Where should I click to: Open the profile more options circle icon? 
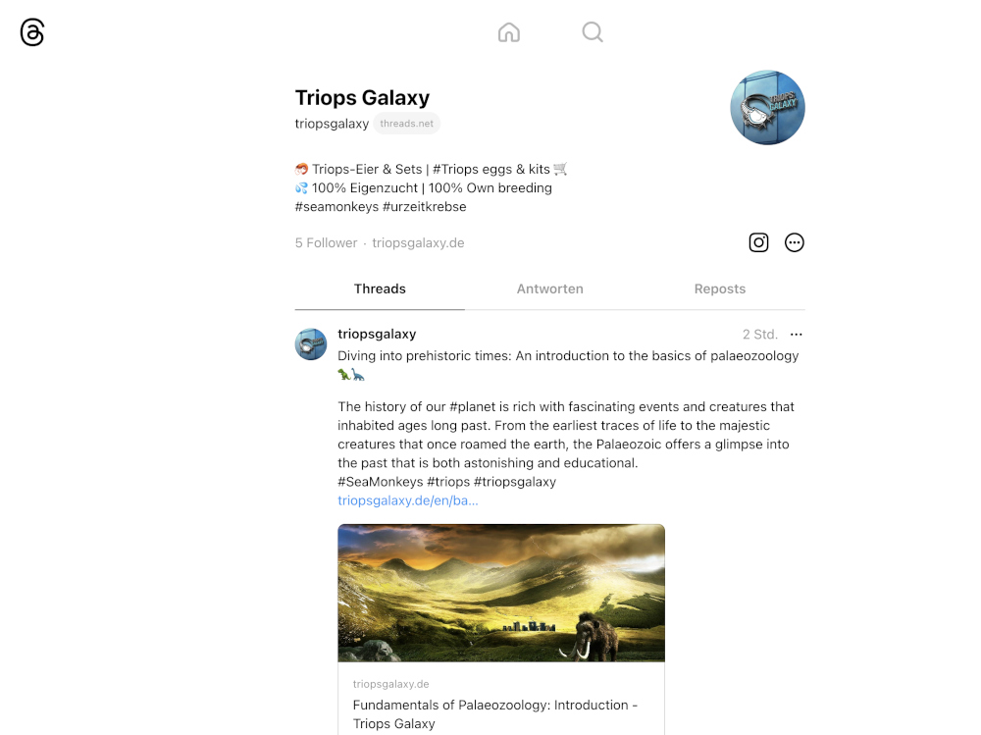(x=794, y=242)
